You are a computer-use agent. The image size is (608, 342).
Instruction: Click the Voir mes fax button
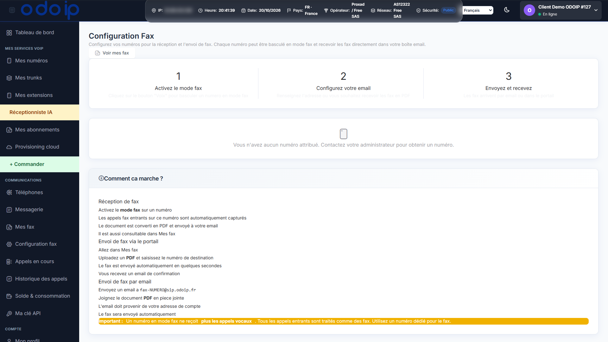[112, 53]
